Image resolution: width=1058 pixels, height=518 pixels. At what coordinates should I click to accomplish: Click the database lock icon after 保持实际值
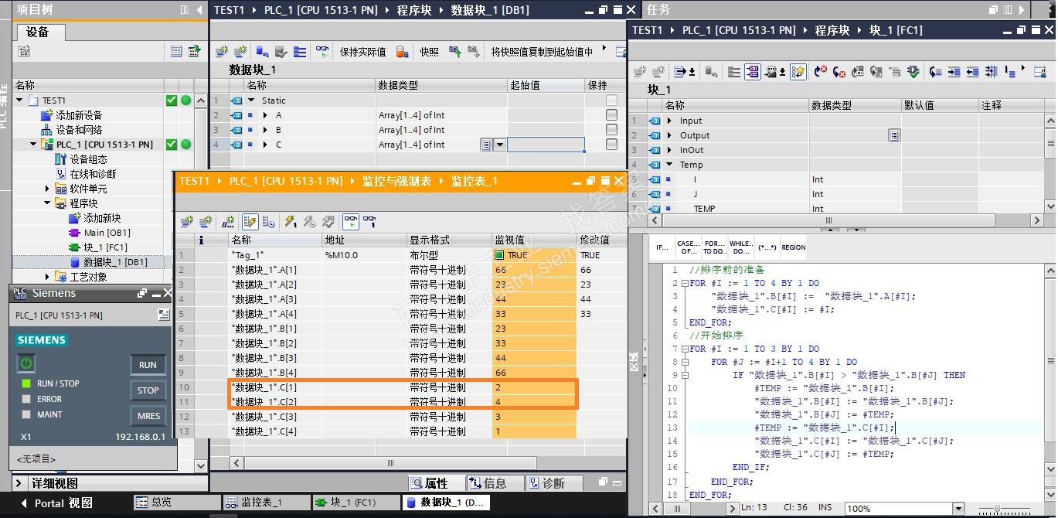402,52
